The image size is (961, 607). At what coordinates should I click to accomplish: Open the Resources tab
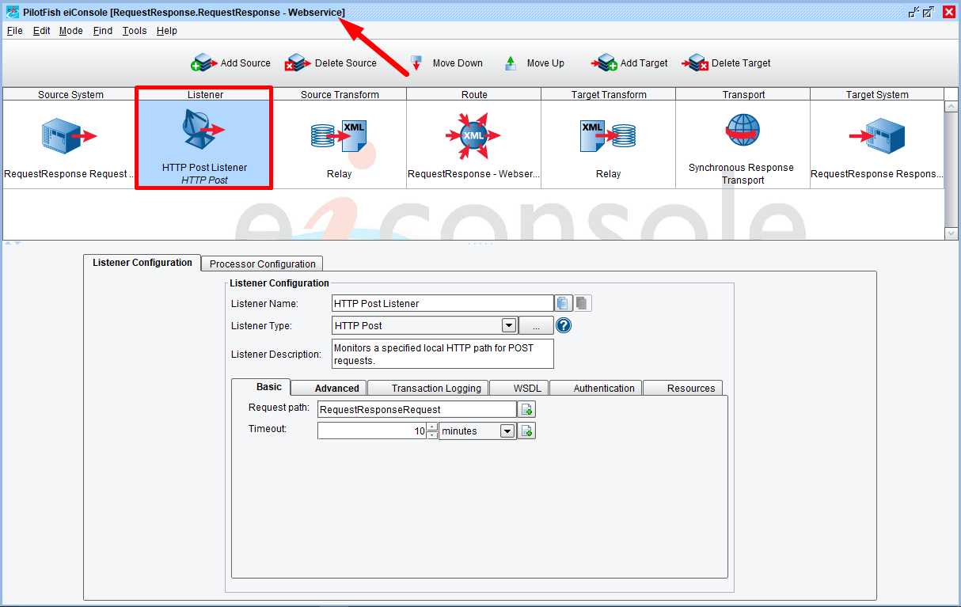[683, 389]
